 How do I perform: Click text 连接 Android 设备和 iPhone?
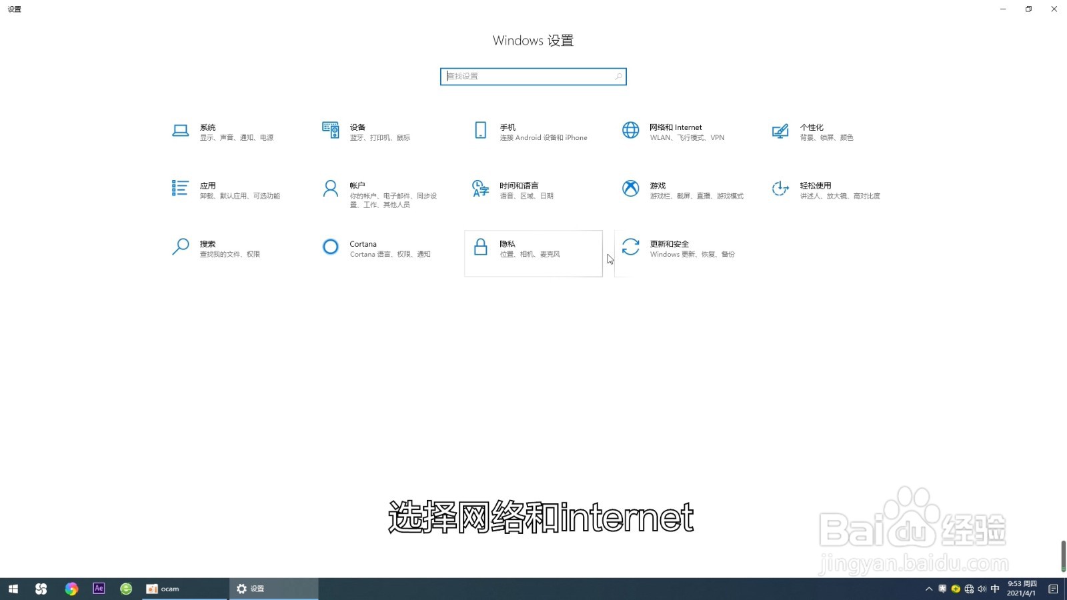[544, 138]
